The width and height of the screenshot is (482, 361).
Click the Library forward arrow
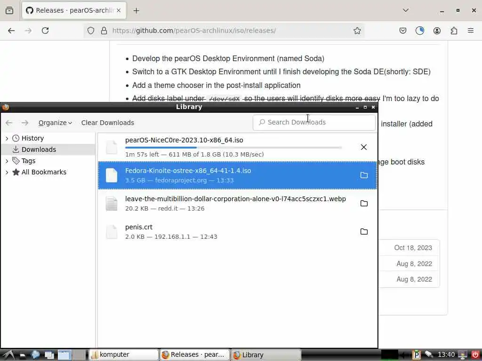pyautogui.click(x=25, y=123)
